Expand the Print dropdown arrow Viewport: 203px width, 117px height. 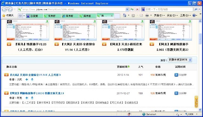[151, 15]
